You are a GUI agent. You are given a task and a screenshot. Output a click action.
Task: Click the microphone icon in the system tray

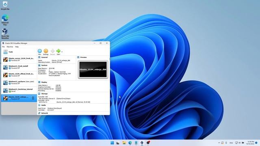[x=226, y=143]
